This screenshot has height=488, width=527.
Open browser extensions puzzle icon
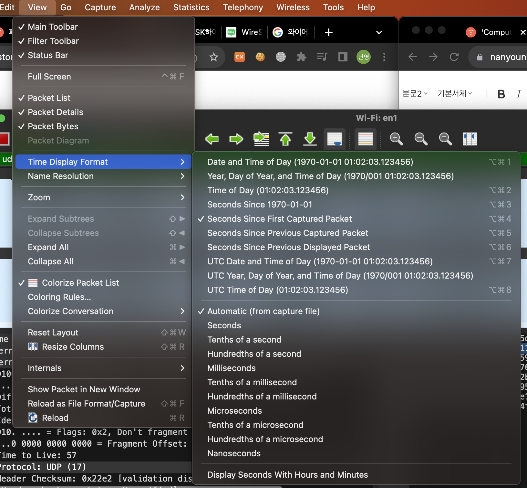point(301,57)
